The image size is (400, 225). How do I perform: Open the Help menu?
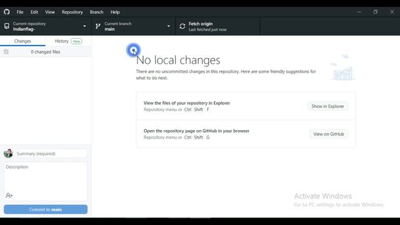point(115,12)
